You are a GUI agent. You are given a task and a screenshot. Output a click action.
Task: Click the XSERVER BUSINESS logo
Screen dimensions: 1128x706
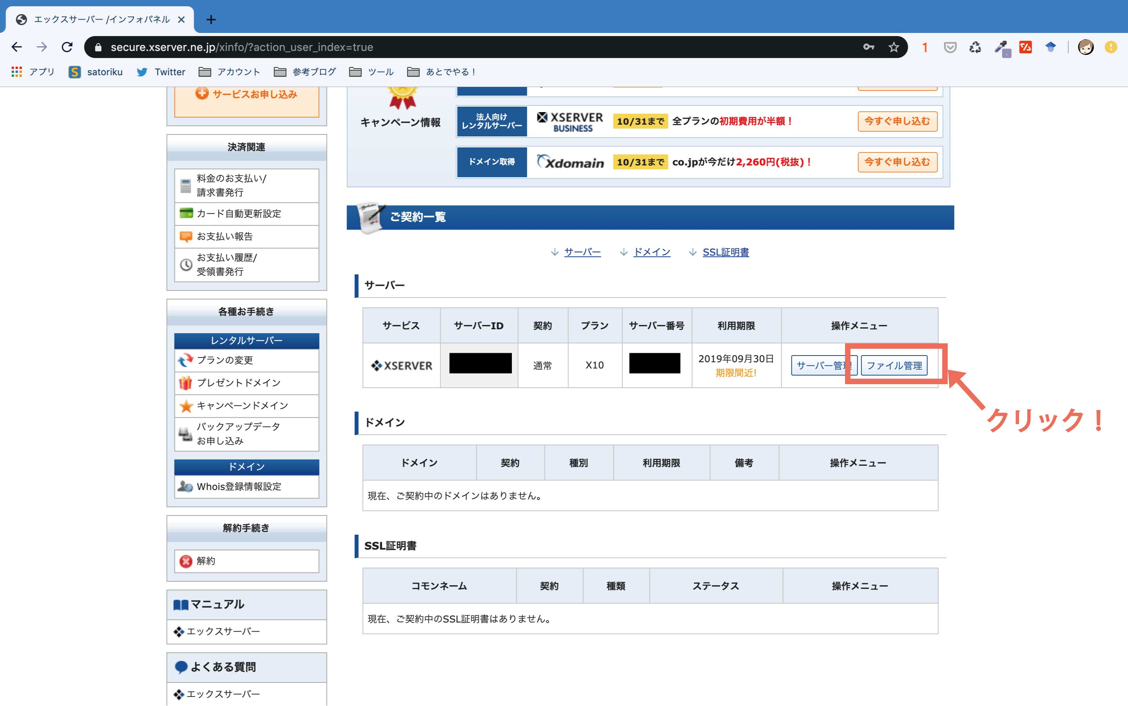[x=569, y=122]
